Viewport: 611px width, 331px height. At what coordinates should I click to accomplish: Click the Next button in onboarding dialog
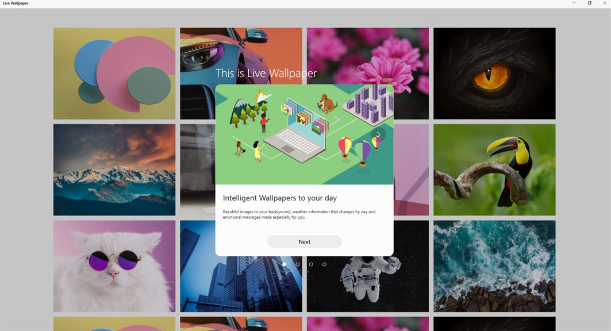point(304,242)
